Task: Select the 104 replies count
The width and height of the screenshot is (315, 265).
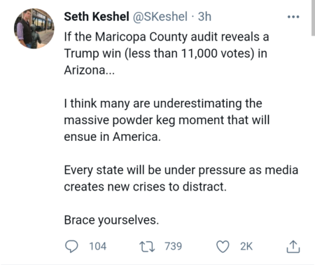Action: [97, 246]
